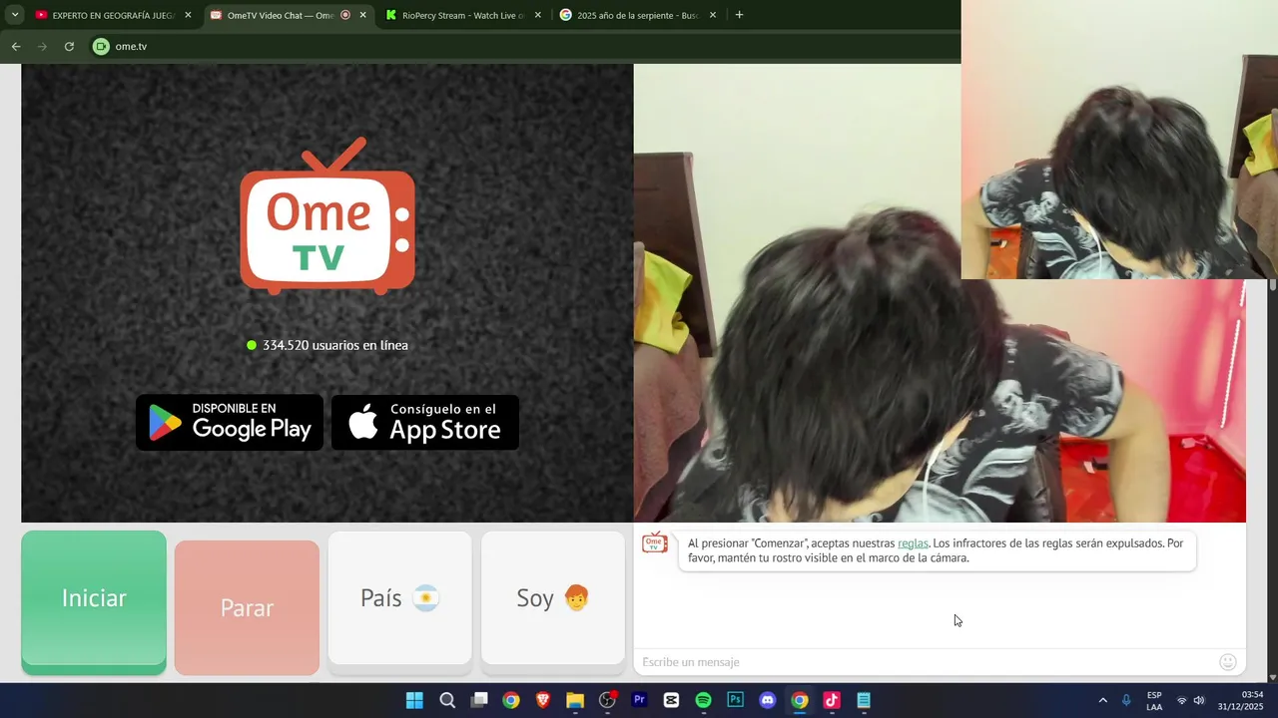Image resolution: width=1278 pixels, height=718 pixels.
Task: Open Spotify from the taskbar
Action: point(703,700)
